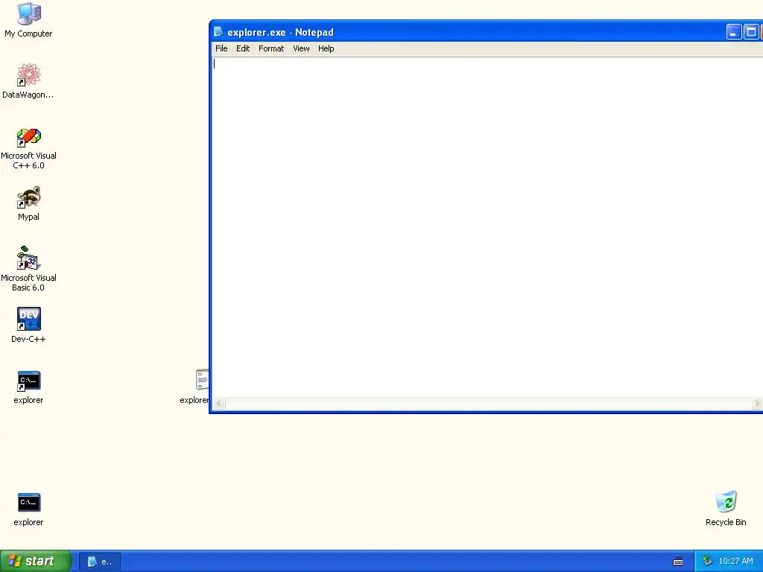
Task: Click the system tray icon beside the clock
Action: pyautogui.click(x=707, y=561)
